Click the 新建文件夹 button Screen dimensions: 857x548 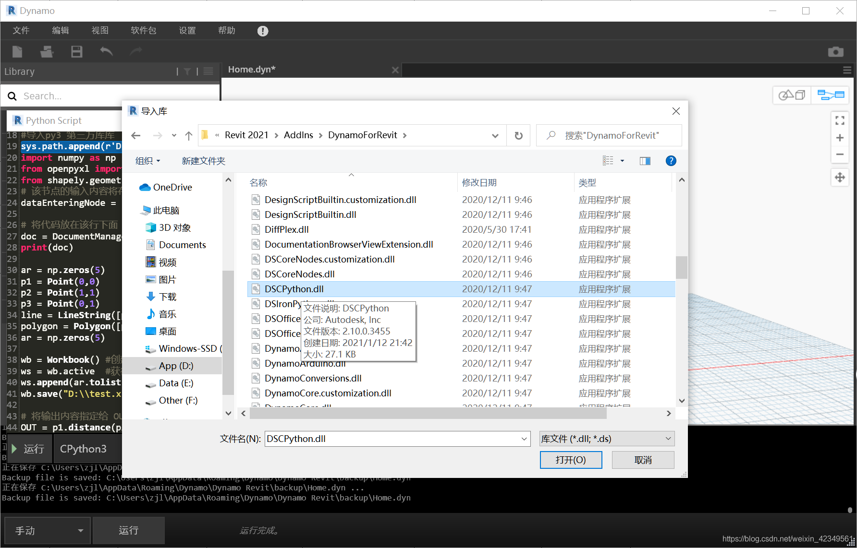click(203, 161)
